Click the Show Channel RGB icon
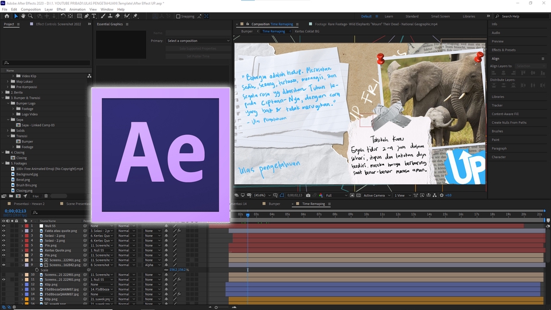This screenshot has height=310, width=551. pyautogui.click(x=321, y=195)
